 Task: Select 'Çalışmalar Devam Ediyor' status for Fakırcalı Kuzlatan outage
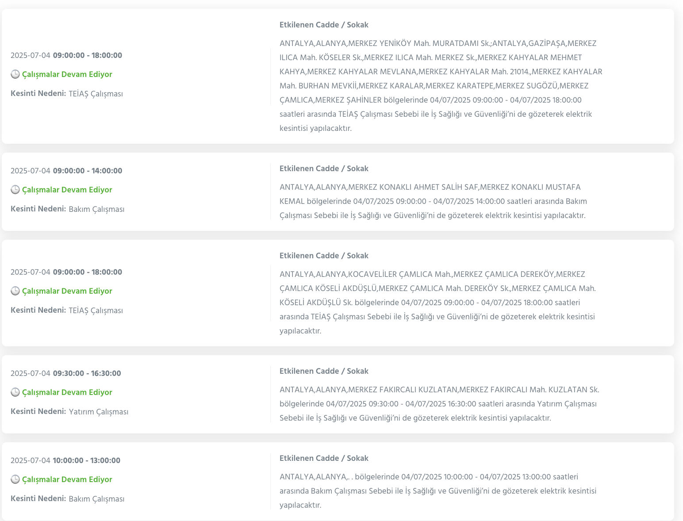[x=67, y=392]
